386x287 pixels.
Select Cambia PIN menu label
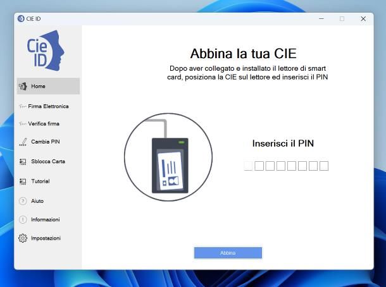pyautogui.click(x=46, y=142)
